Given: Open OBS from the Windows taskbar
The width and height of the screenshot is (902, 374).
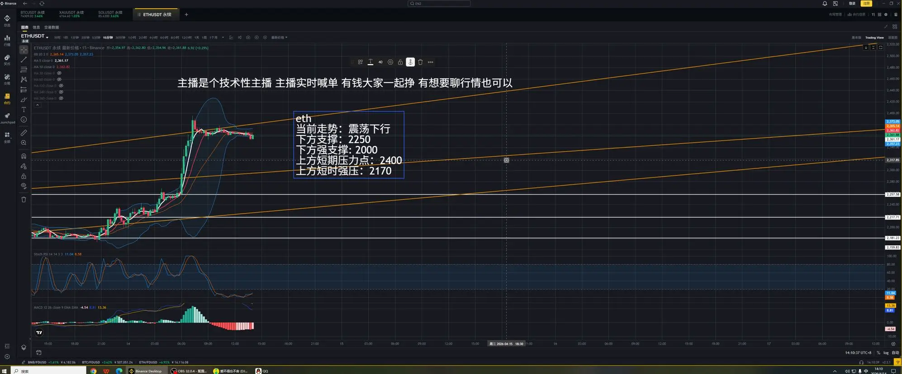Looking at the screenshot, I should pos(189,371).
